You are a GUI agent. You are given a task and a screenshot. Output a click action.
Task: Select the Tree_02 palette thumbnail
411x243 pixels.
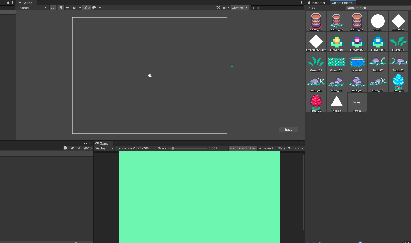point(316,102)
